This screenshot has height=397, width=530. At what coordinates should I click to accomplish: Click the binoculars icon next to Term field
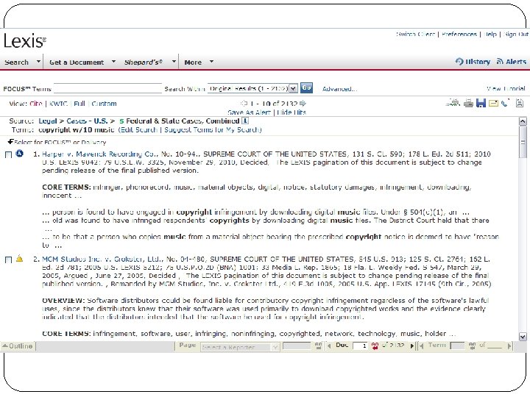[x=472, y=346]
